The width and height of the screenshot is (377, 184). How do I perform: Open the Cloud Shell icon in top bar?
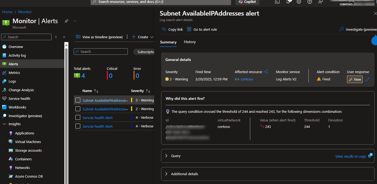point(277,2)
